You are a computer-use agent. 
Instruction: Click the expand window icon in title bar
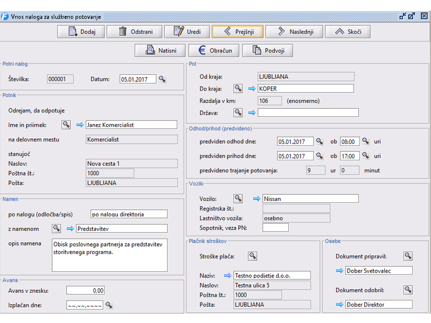[x=412, y=16]
